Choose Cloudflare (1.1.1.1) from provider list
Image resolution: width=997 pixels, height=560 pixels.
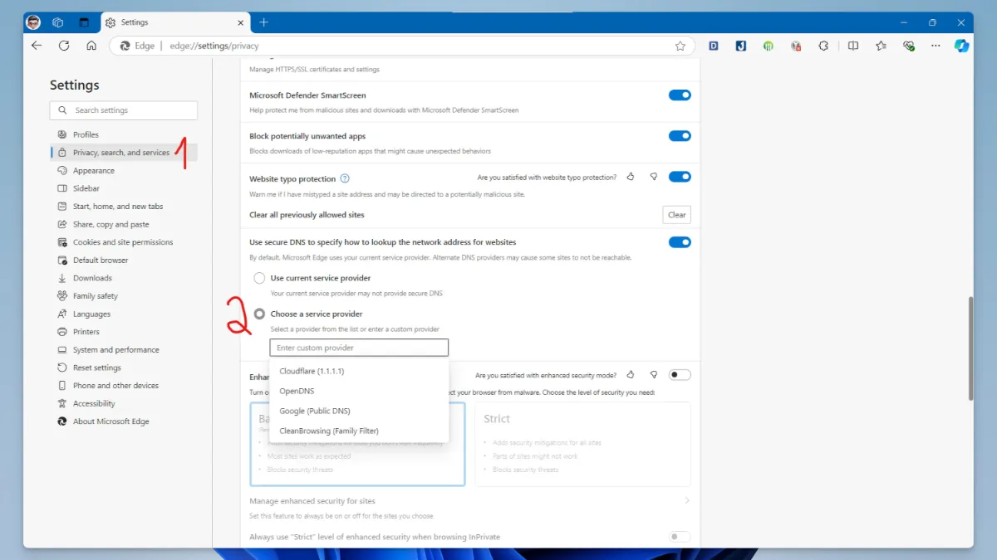pyautogui.click(x=312, y=371)
